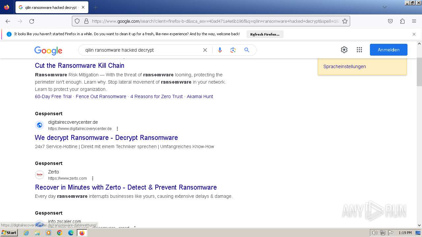
Task: Click the Google search text field
Action: (x=142, y=50)
